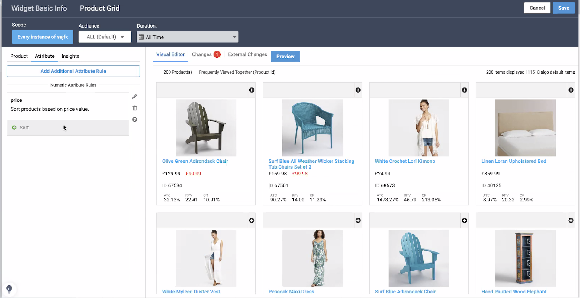Viewport: 580px width, 298px height.
Task: Go to Product Grid section
Action: (x=100, y=8)
